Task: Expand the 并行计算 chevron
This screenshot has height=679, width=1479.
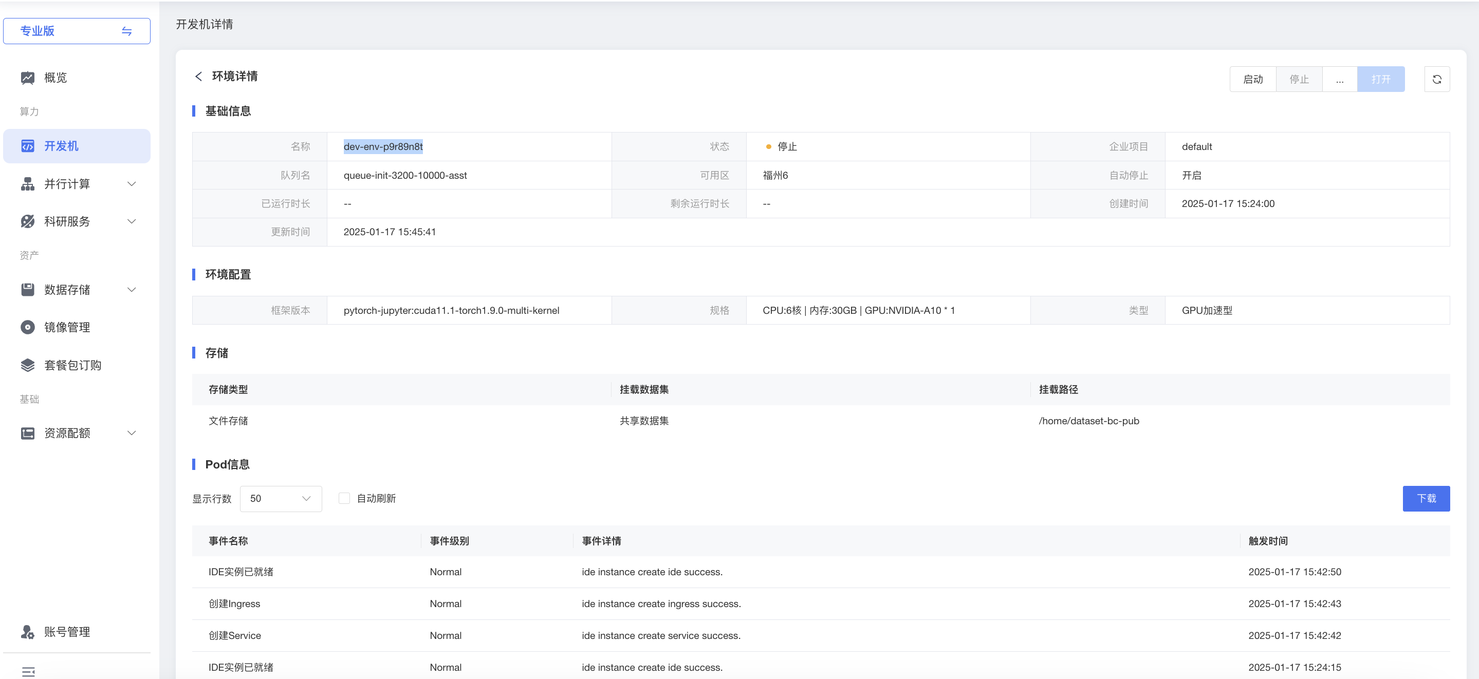Action: coord(132,184)
